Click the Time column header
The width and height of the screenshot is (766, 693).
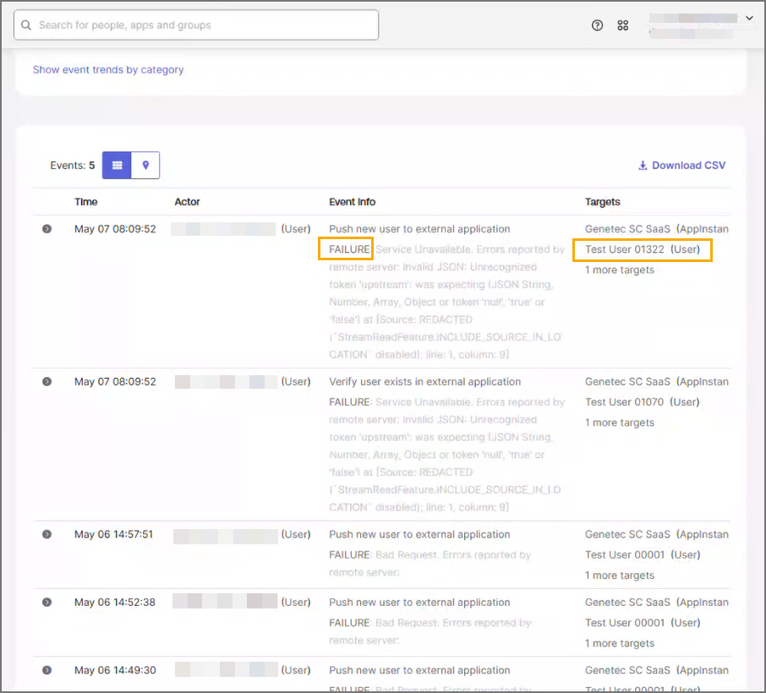(x=86, y=202)
